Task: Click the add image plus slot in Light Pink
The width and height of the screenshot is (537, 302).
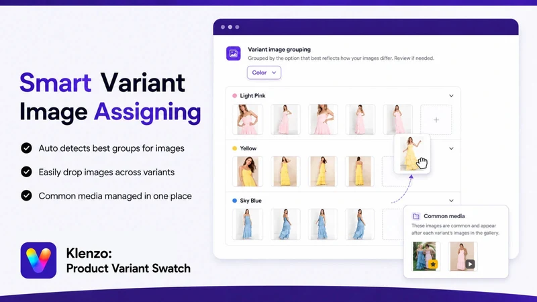Action: coord(436,120)
